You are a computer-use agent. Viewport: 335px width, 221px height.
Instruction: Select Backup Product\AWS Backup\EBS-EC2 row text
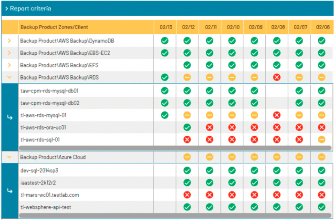[65, 53]
